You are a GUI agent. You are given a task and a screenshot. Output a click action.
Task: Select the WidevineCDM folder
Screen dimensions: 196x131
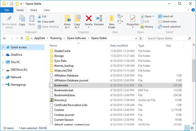[x=115, y=71]
